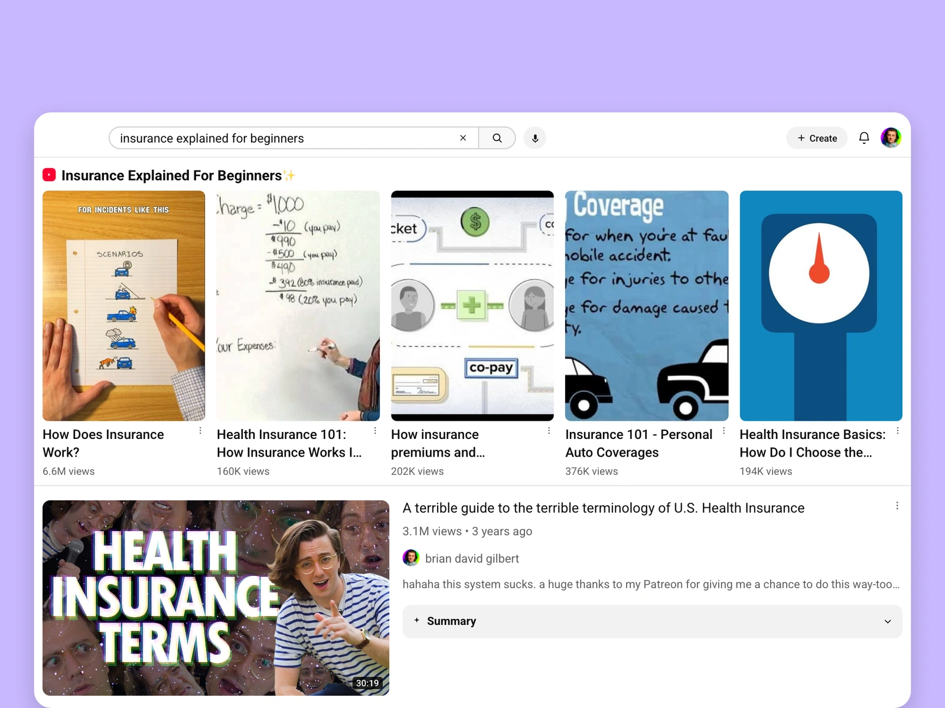Click brian david gilbert channel avatar

tap(411, 558)
